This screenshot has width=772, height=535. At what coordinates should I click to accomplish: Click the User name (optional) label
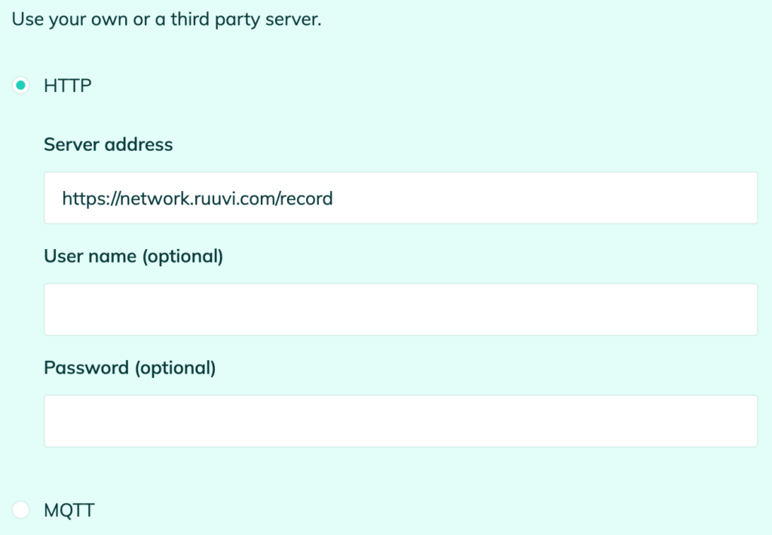(x=133, y=256)
